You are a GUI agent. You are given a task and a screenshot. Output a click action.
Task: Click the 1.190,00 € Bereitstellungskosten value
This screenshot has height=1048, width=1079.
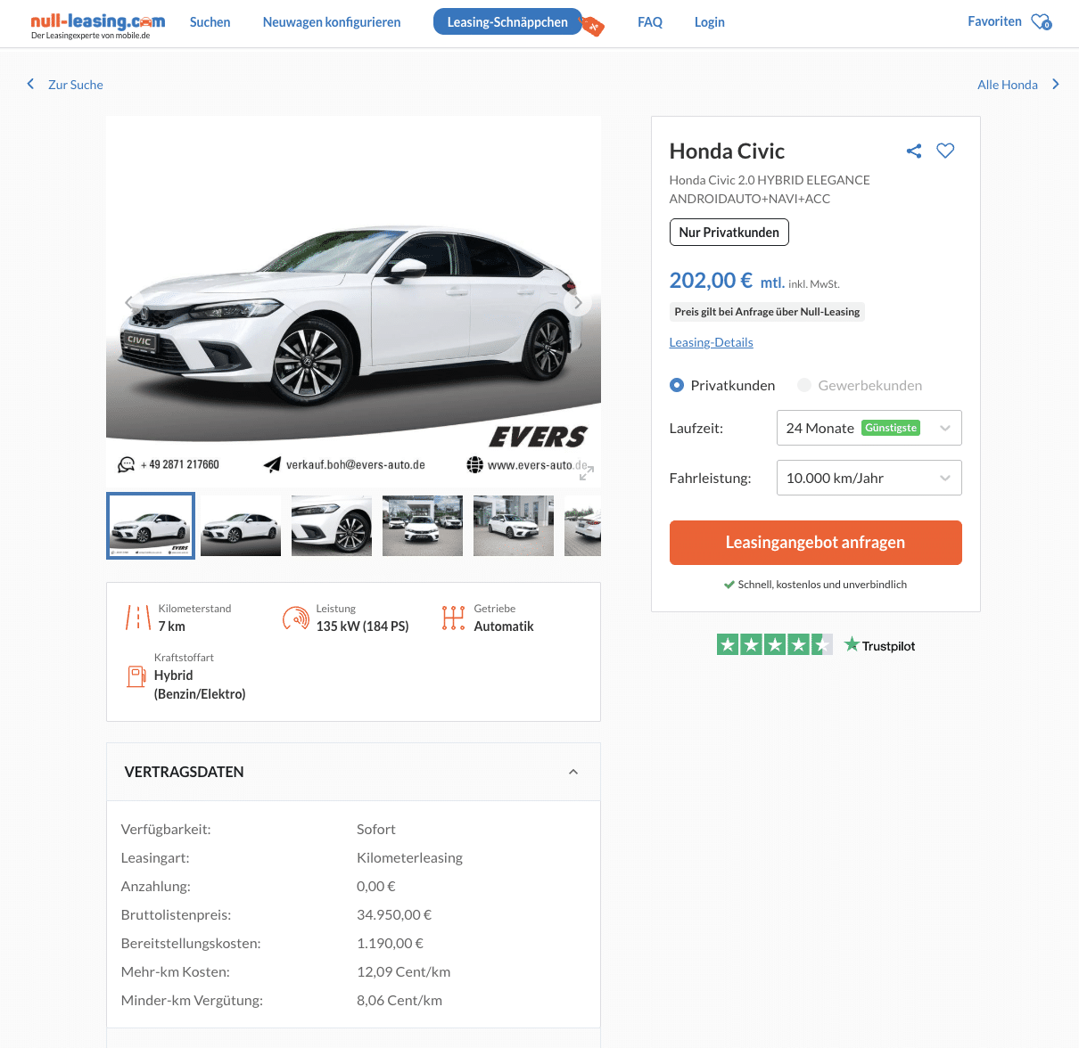pyautogui.click(x=391, y=943)
